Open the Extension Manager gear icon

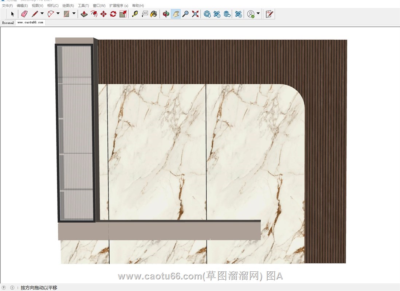coord(239,14)
